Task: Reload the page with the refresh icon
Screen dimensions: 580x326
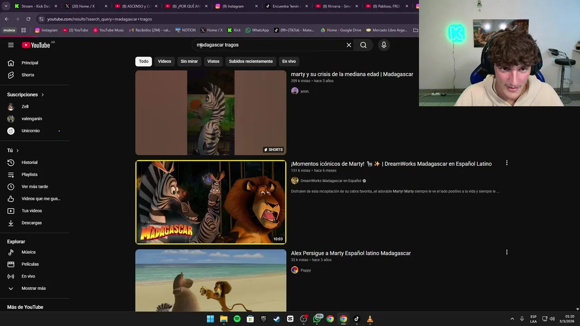Action: point(28,19)
